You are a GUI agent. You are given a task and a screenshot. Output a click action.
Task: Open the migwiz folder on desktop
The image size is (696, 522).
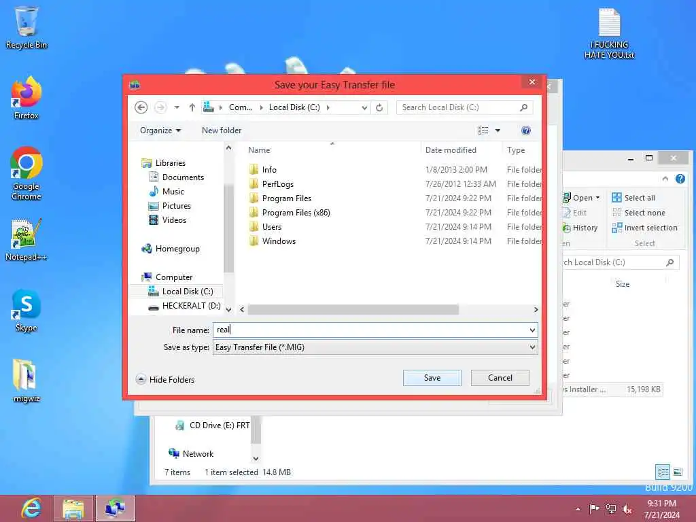[27, 381]
